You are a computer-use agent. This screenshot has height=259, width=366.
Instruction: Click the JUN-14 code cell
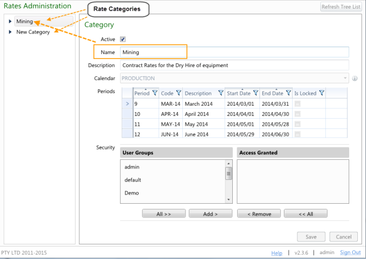pos(171,134)
